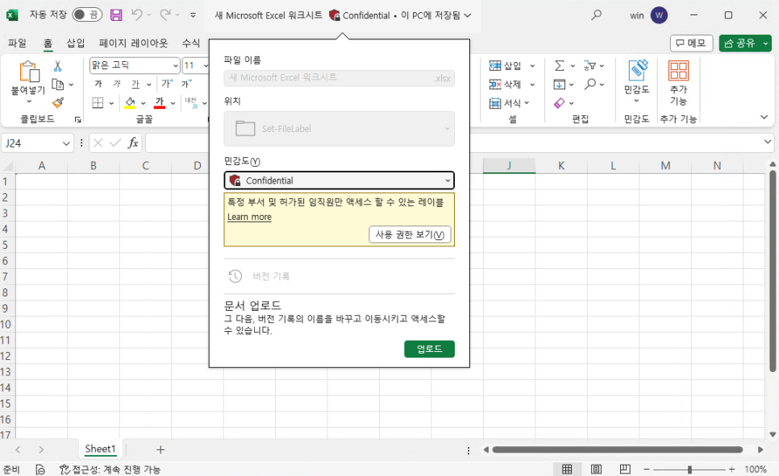
Task: Click the 삽입 insert cells button
Action: [506, 65]
